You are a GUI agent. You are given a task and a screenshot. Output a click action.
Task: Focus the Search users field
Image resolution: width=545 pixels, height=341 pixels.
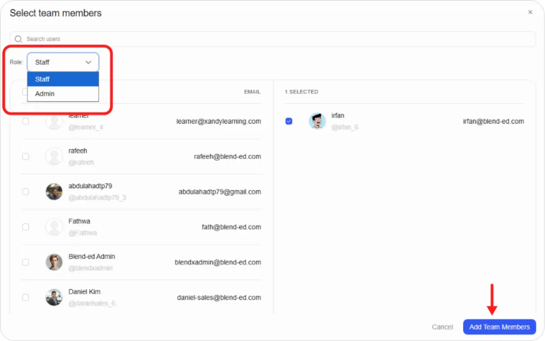[273, 39]
